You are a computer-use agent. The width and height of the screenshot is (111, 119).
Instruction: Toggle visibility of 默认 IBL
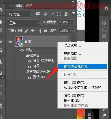pos(29,78)
